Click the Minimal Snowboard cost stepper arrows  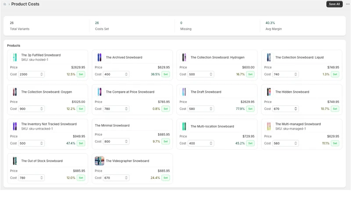click(x=126, y=141)
